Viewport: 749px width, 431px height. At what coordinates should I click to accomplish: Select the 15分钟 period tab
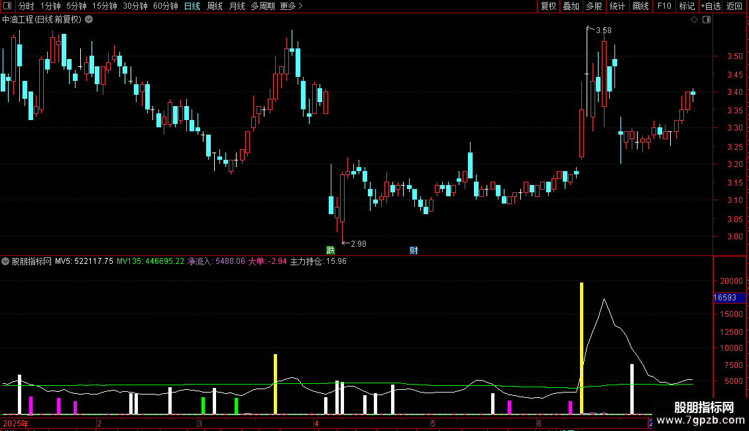105,6
